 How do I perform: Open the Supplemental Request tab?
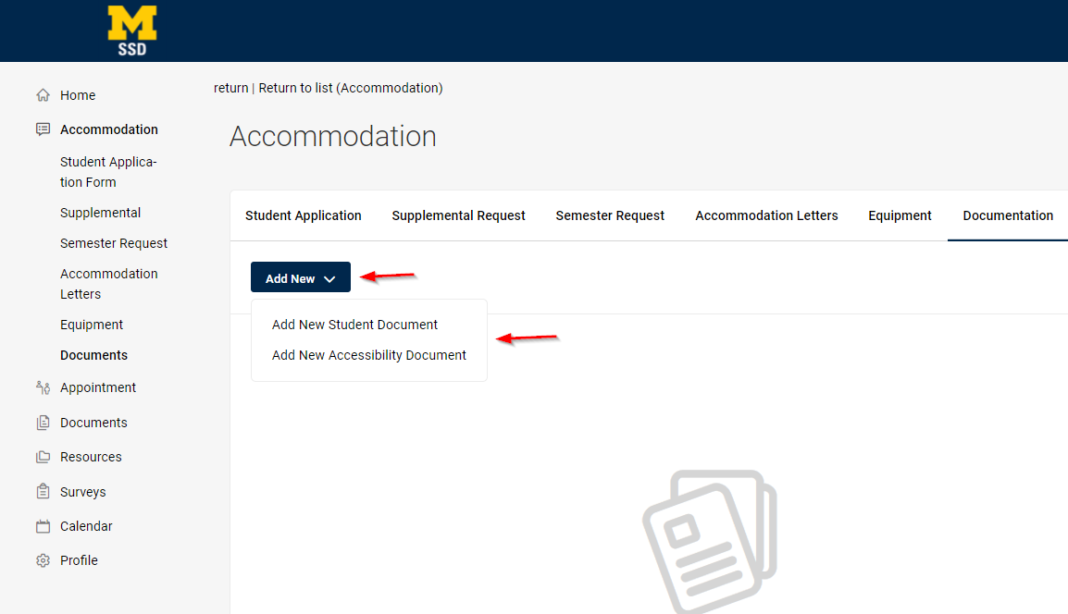(x=458, y=215)
